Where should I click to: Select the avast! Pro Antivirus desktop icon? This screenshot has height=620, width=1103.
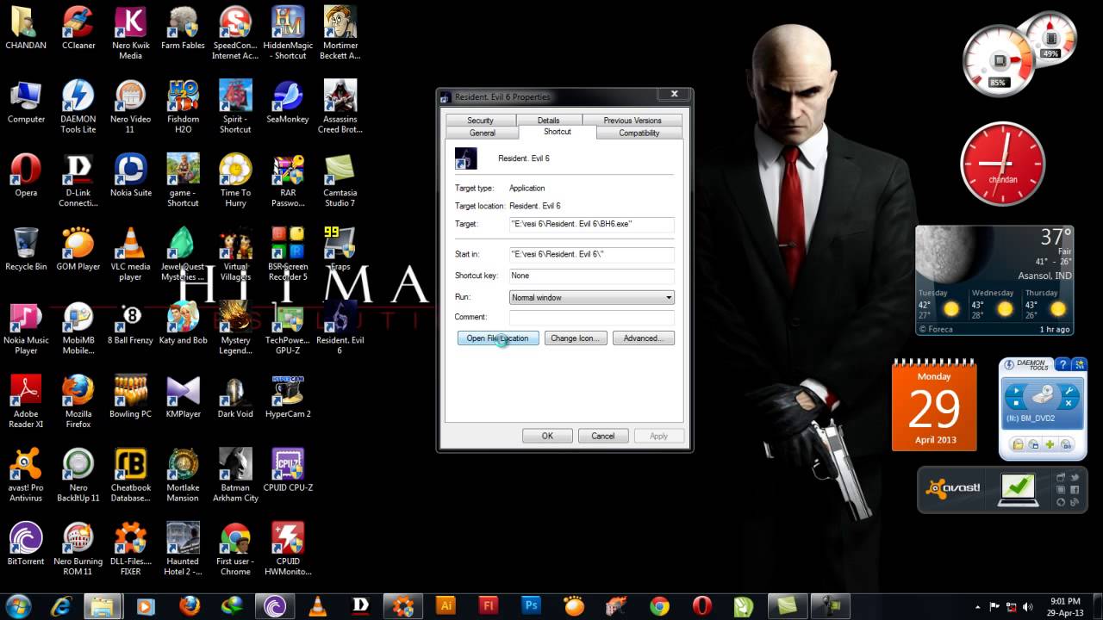26,475
